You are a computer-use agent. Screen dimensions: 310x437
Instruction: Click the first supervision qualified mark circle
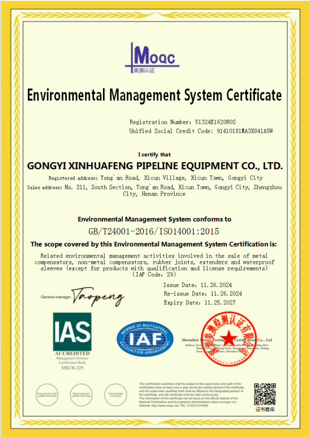point(47,395)
